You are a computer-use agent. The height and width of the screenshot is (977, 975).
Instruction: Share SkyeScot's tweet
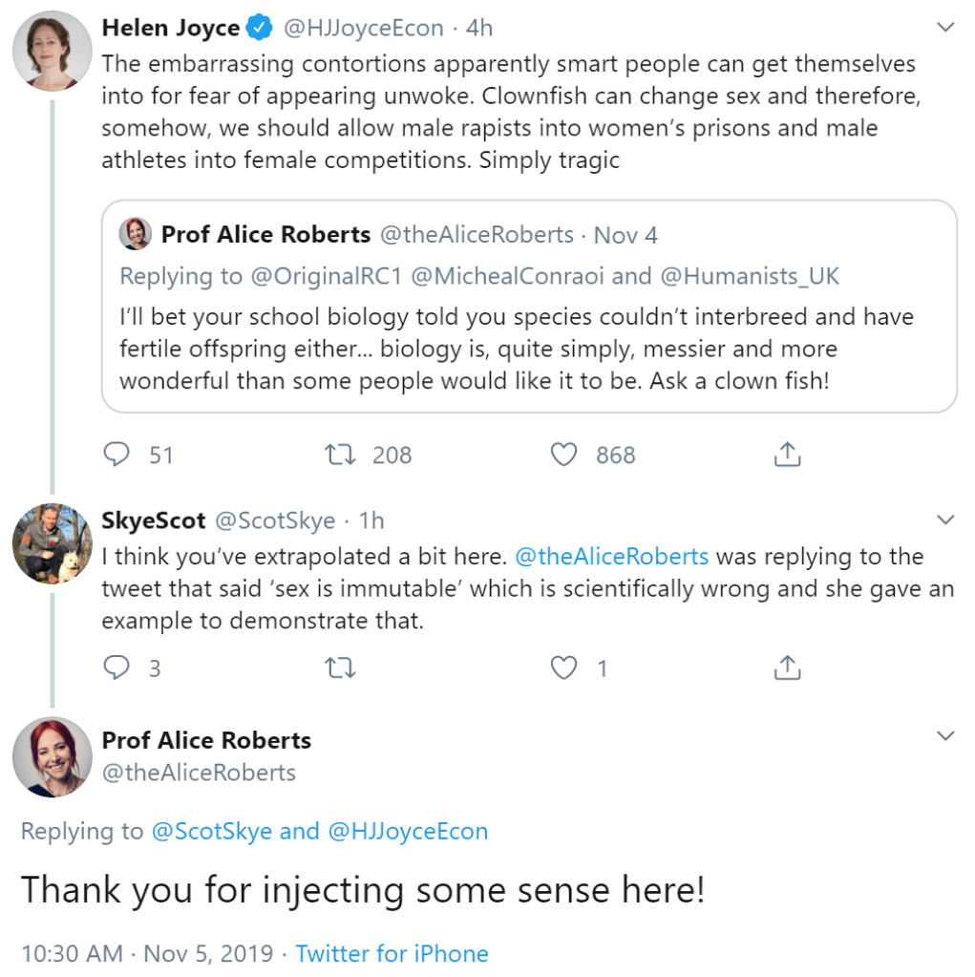787,668
